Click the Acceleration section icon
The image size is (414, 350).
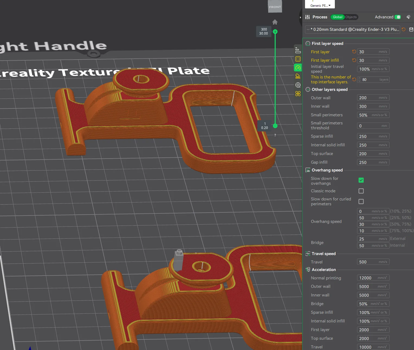coord(308,270)
